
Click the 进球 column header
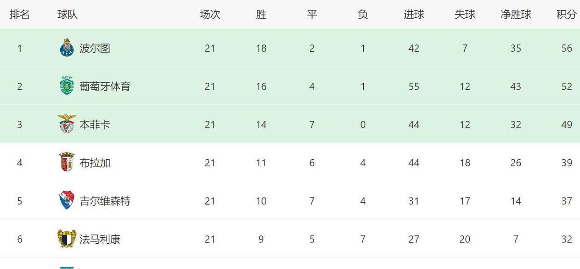[414, 14]
